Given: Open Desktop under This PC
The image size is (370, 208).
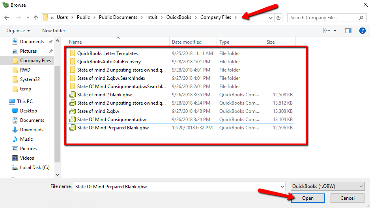Looking at the screenshot, I should point(28,111).
